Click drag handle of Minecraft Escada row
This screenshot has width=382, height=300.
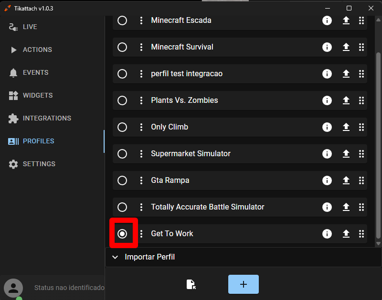click(x=361, y=20)
